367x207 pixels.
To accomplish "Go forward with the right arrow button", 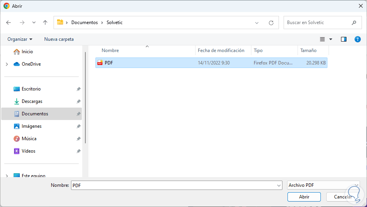I will 22,23.
